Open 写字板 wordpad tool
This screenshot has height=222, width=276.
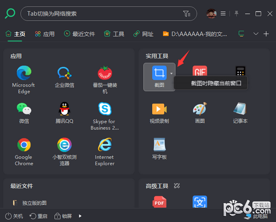159,149
